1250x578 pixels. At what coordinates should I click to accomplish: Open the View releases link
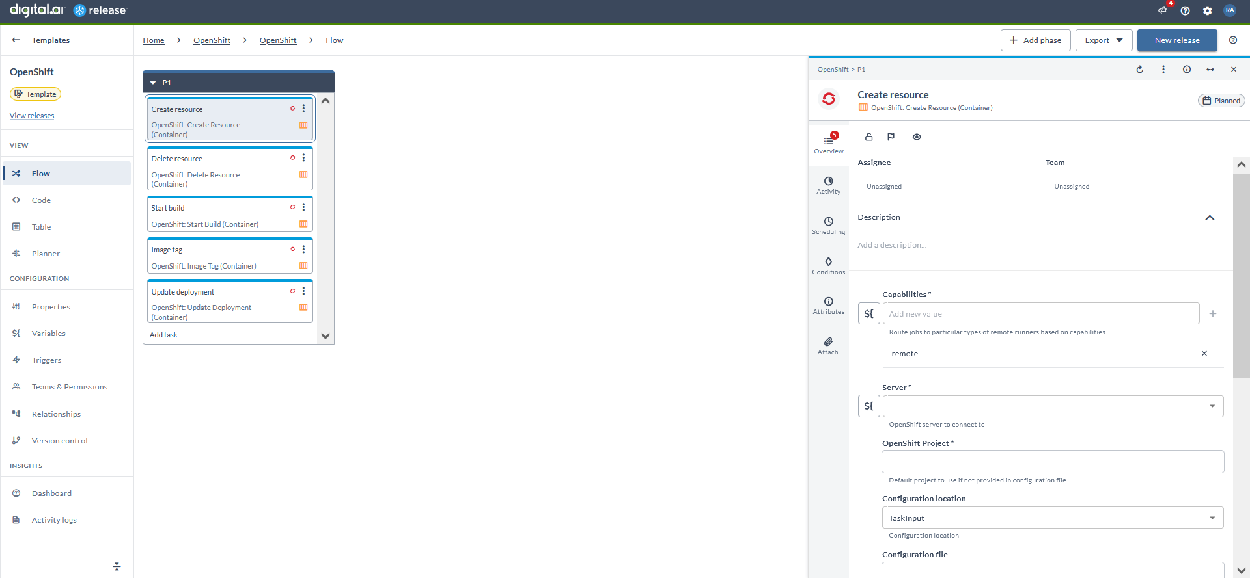[x=32, y=116]
